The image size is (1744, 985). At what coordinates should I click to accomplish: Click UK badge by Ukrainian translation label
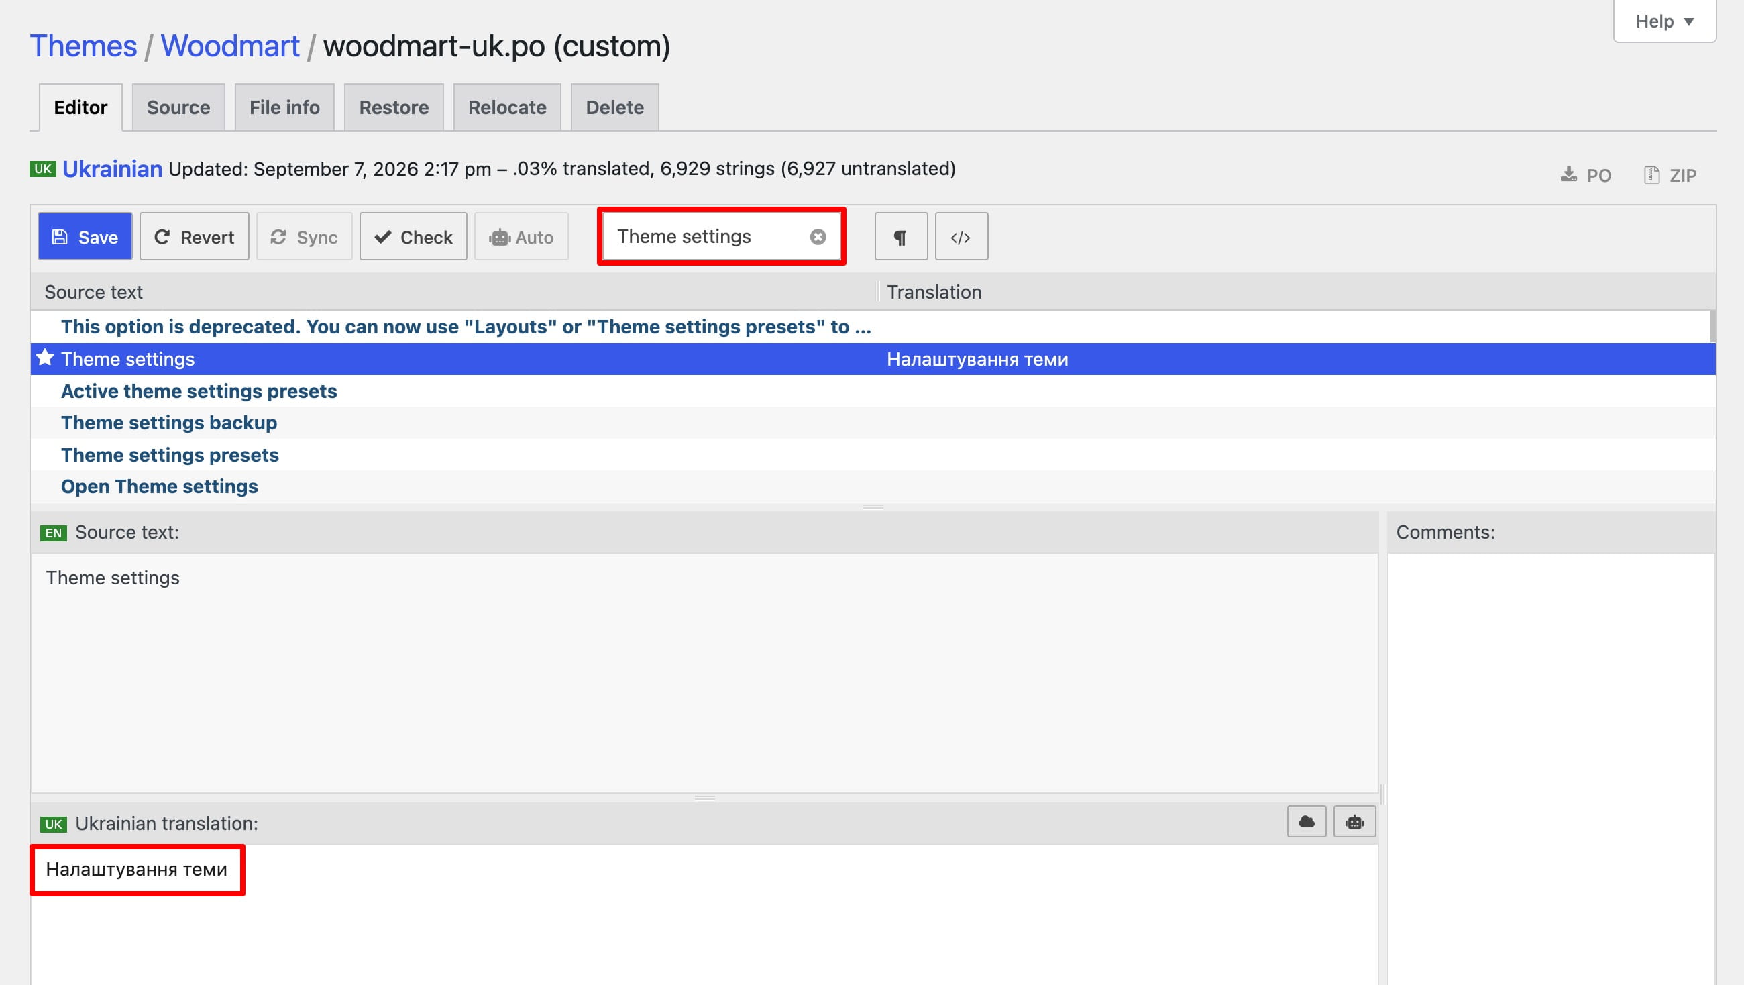point(54,825)
